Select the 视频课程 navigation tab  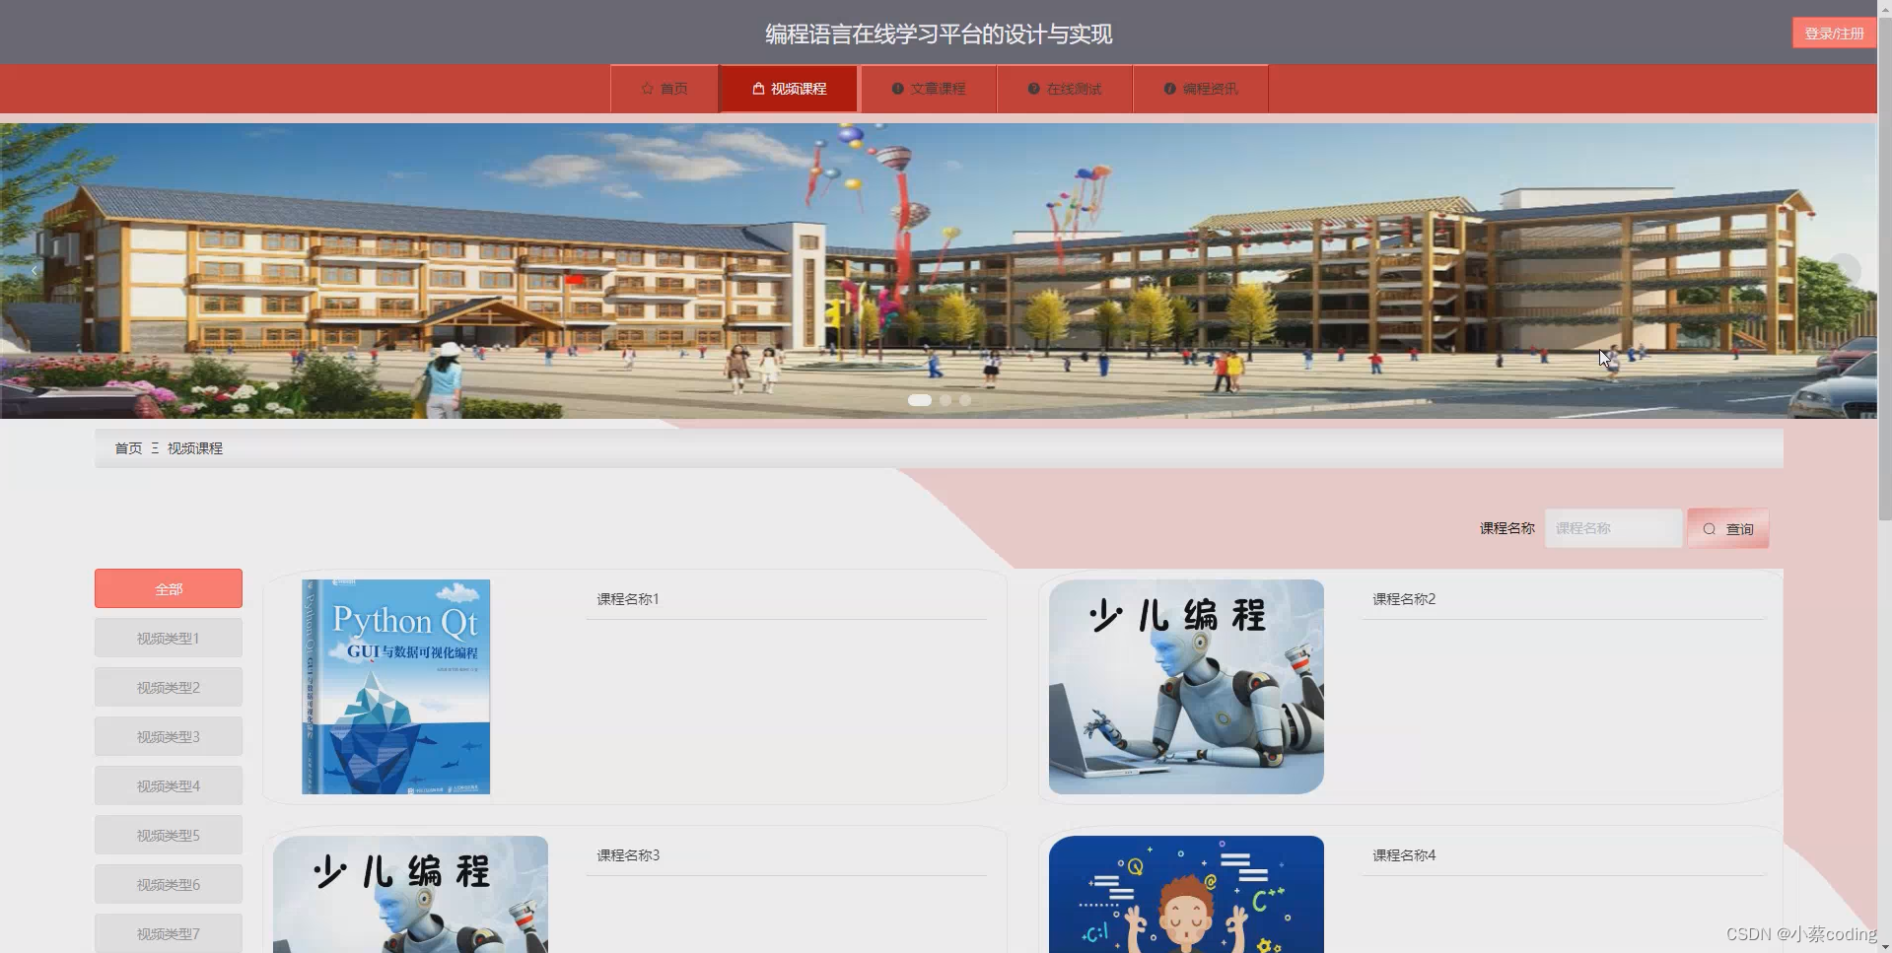click(x=789, y=89)
